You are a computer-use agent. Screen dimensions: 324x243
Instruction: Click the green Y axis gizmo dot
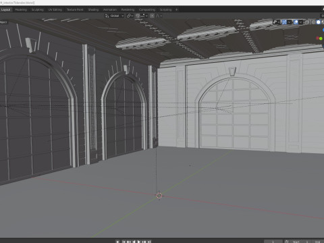coord(321,39)
